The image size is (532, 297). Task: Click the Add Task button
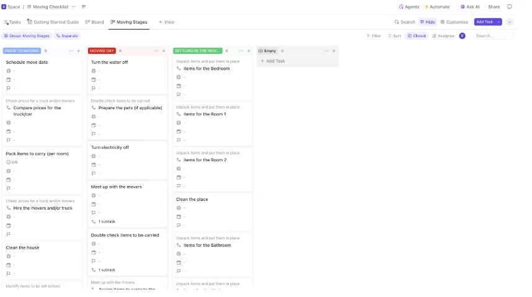click(x=484, y=22)
